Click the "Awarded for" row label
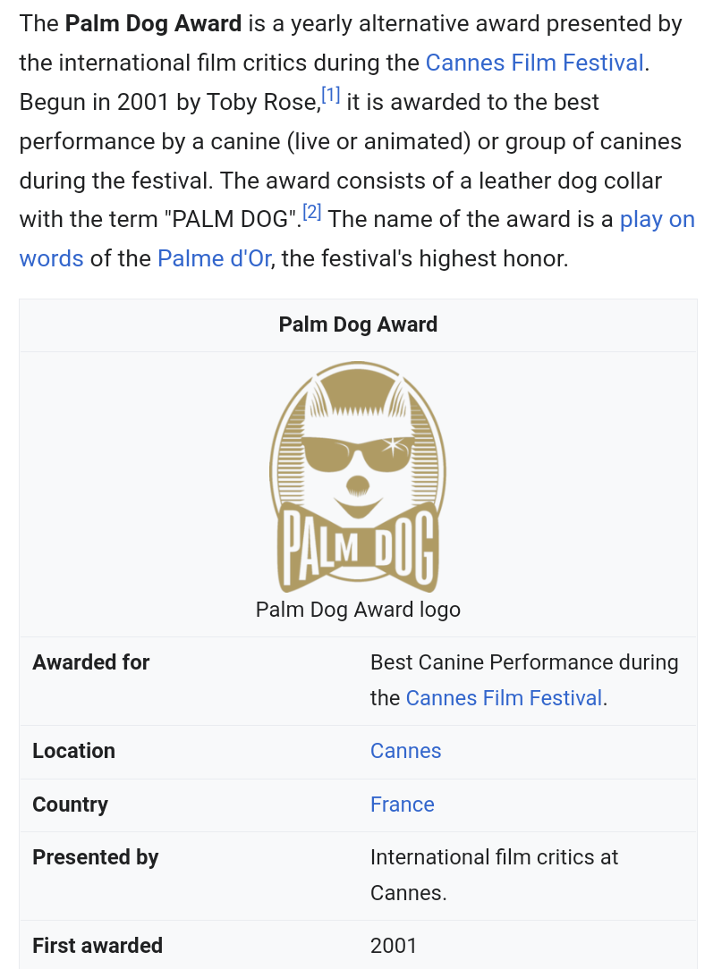The image size is (713, 969). (91, 662)
